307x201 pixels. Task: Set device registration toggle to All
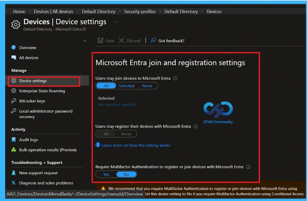[x=106, y=134]
